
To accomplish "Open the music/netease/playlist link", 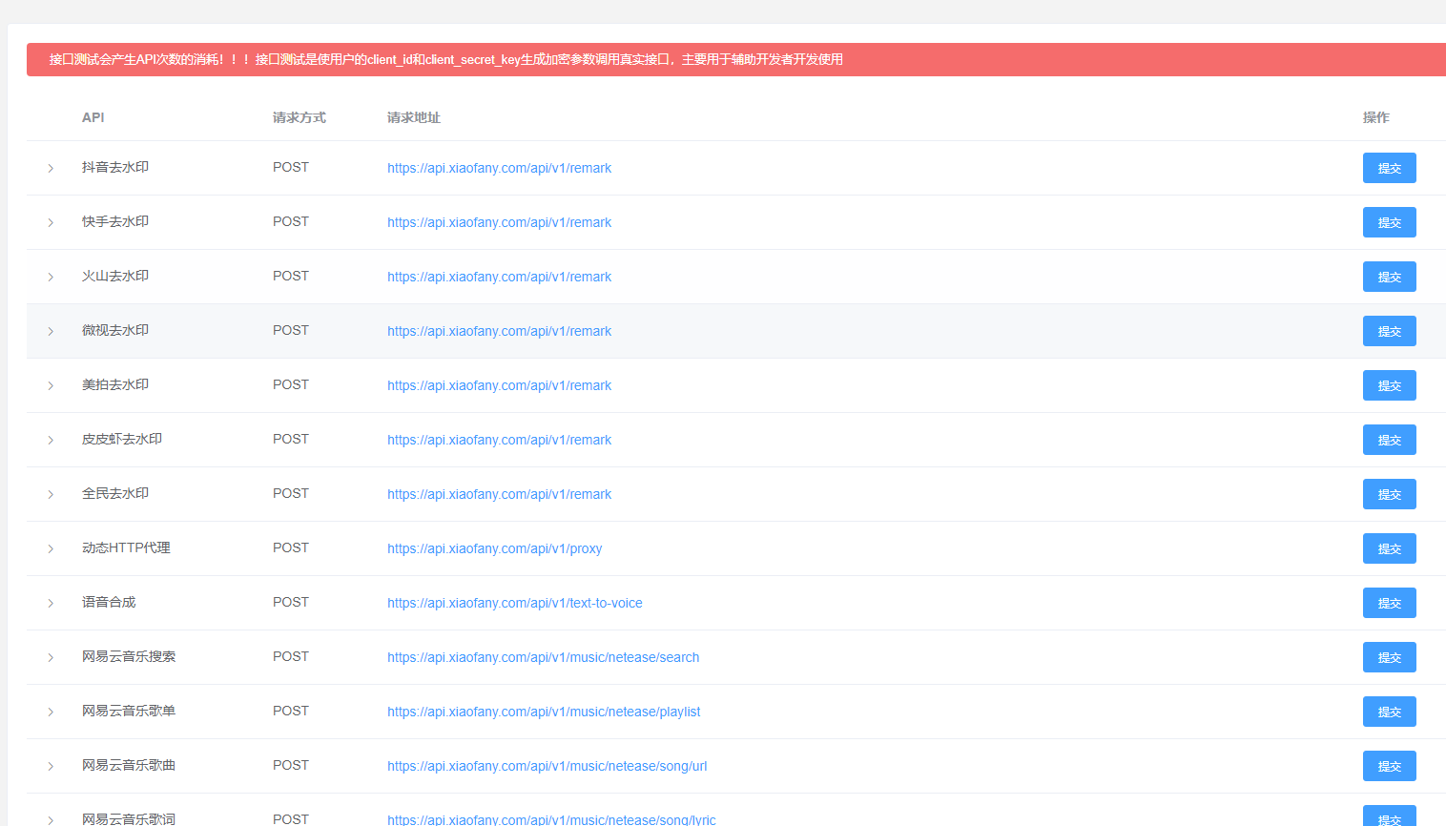I will pyautogui.click(x=544, y=712).
